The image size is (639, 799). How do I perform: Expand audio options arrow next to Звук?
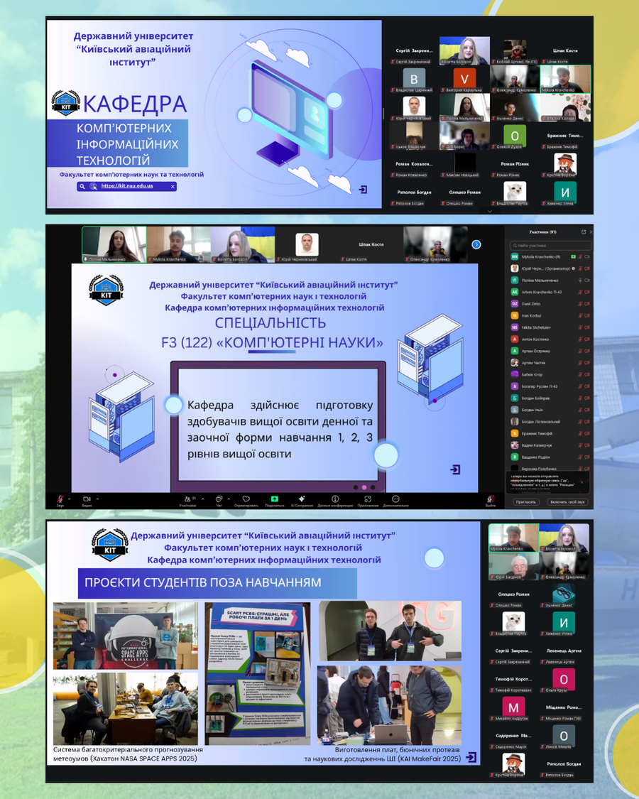pyautogui.click(x=70, y=498)
